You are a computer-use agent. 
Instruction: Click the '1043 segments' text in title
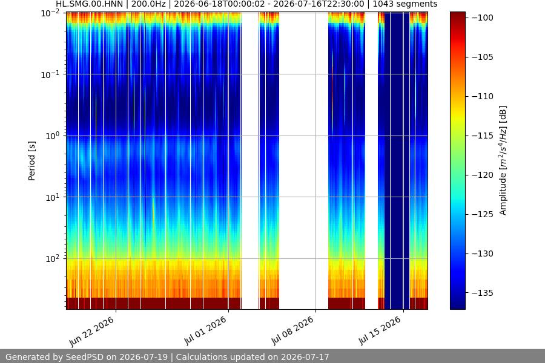[405, 4]
